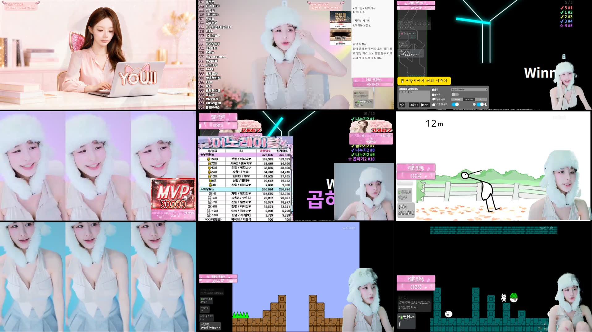Click the megaphone icon in the raffle widget
Screen dimensions: 592x332
tap(402, 105)
